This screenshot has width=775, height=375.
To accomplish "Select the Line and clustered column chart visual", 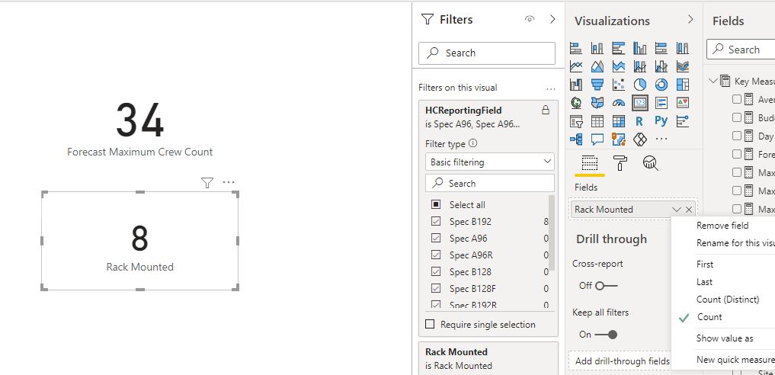I will tap(661, 66).
